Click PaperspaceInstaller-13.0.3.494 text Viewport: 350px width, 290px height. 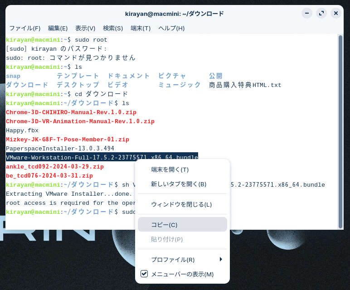point(60,148)
